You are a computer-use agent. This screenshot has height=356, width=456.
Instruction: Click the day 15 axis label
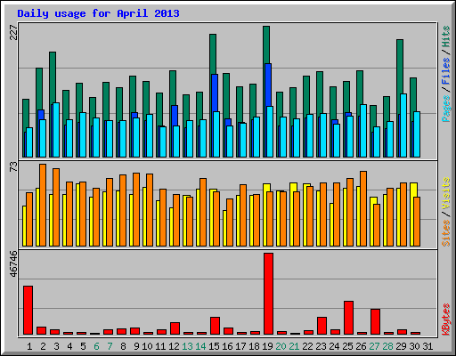pos(214,346)
